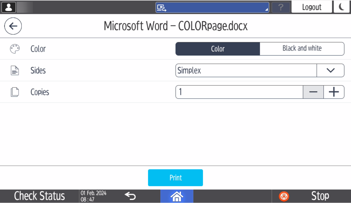Click the help question mark icon
The image size is (351, 203).
pyautogui.click(x=281, y=7)
